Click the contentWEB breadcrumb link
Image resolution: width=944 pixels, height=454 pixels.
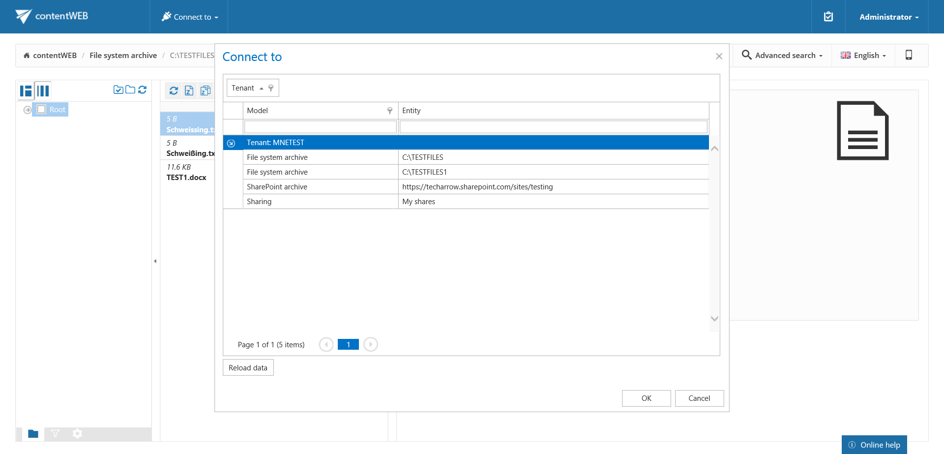point(55,56)
